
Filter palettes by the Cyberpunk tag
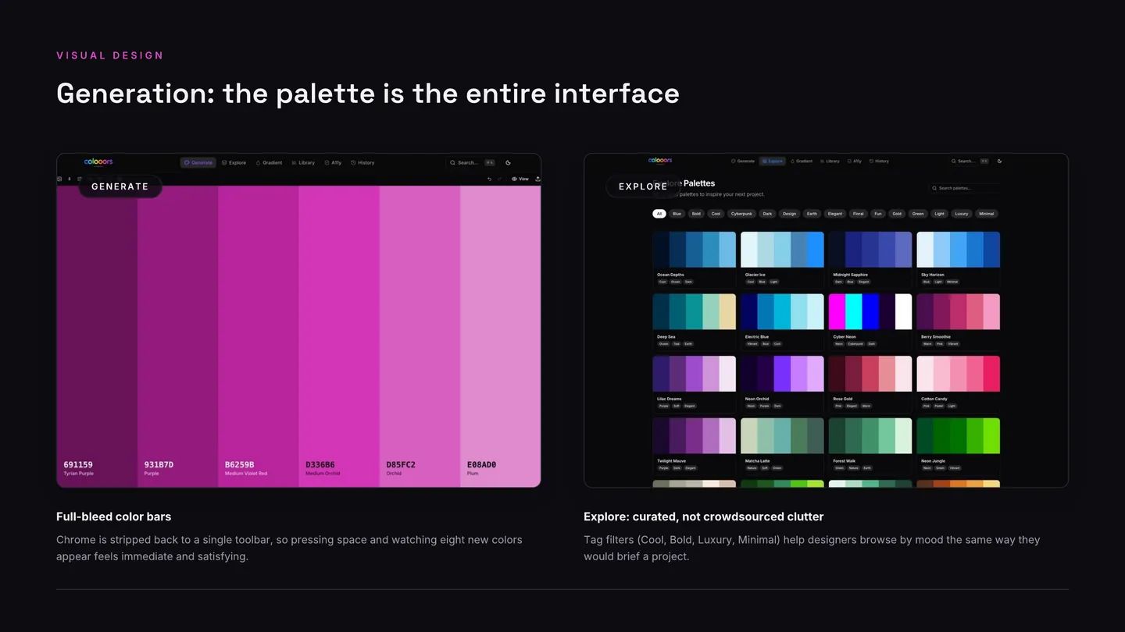point(741,214)
